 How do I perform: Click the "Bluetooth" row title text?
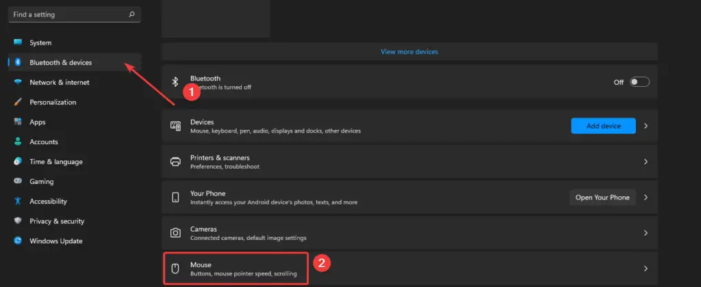(x=205, y=79)
